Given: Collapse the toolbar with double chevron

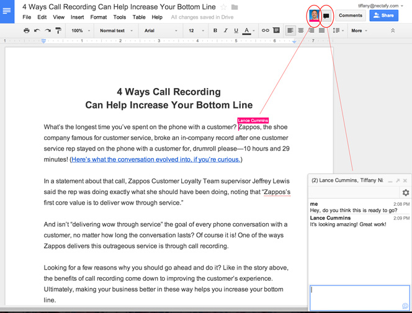Looking at the screenshot, I should click(x=393, y=30).
